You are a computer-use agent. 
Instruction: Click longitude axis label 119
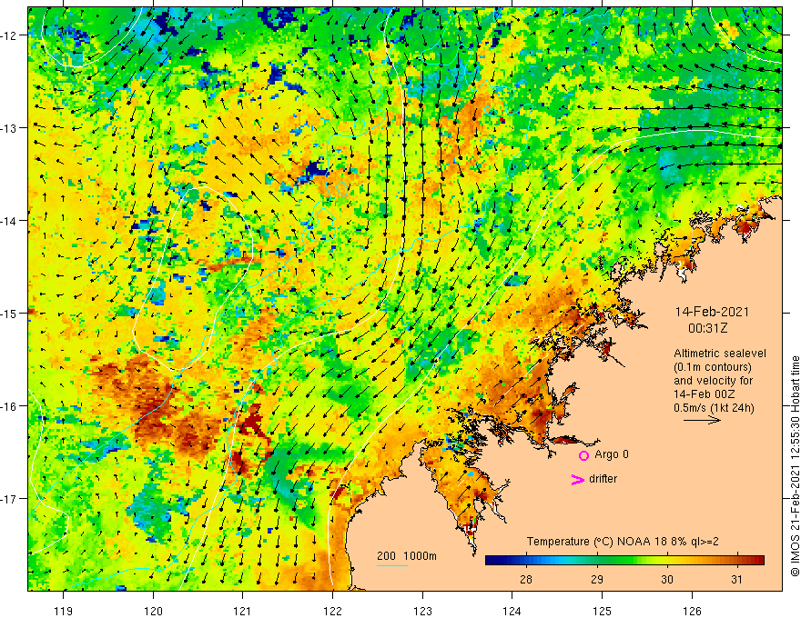point(64,611)
